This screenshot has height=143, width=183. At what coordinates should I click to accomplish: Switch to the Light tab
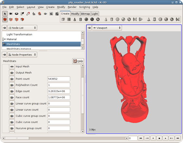click(x=95, y=14)
